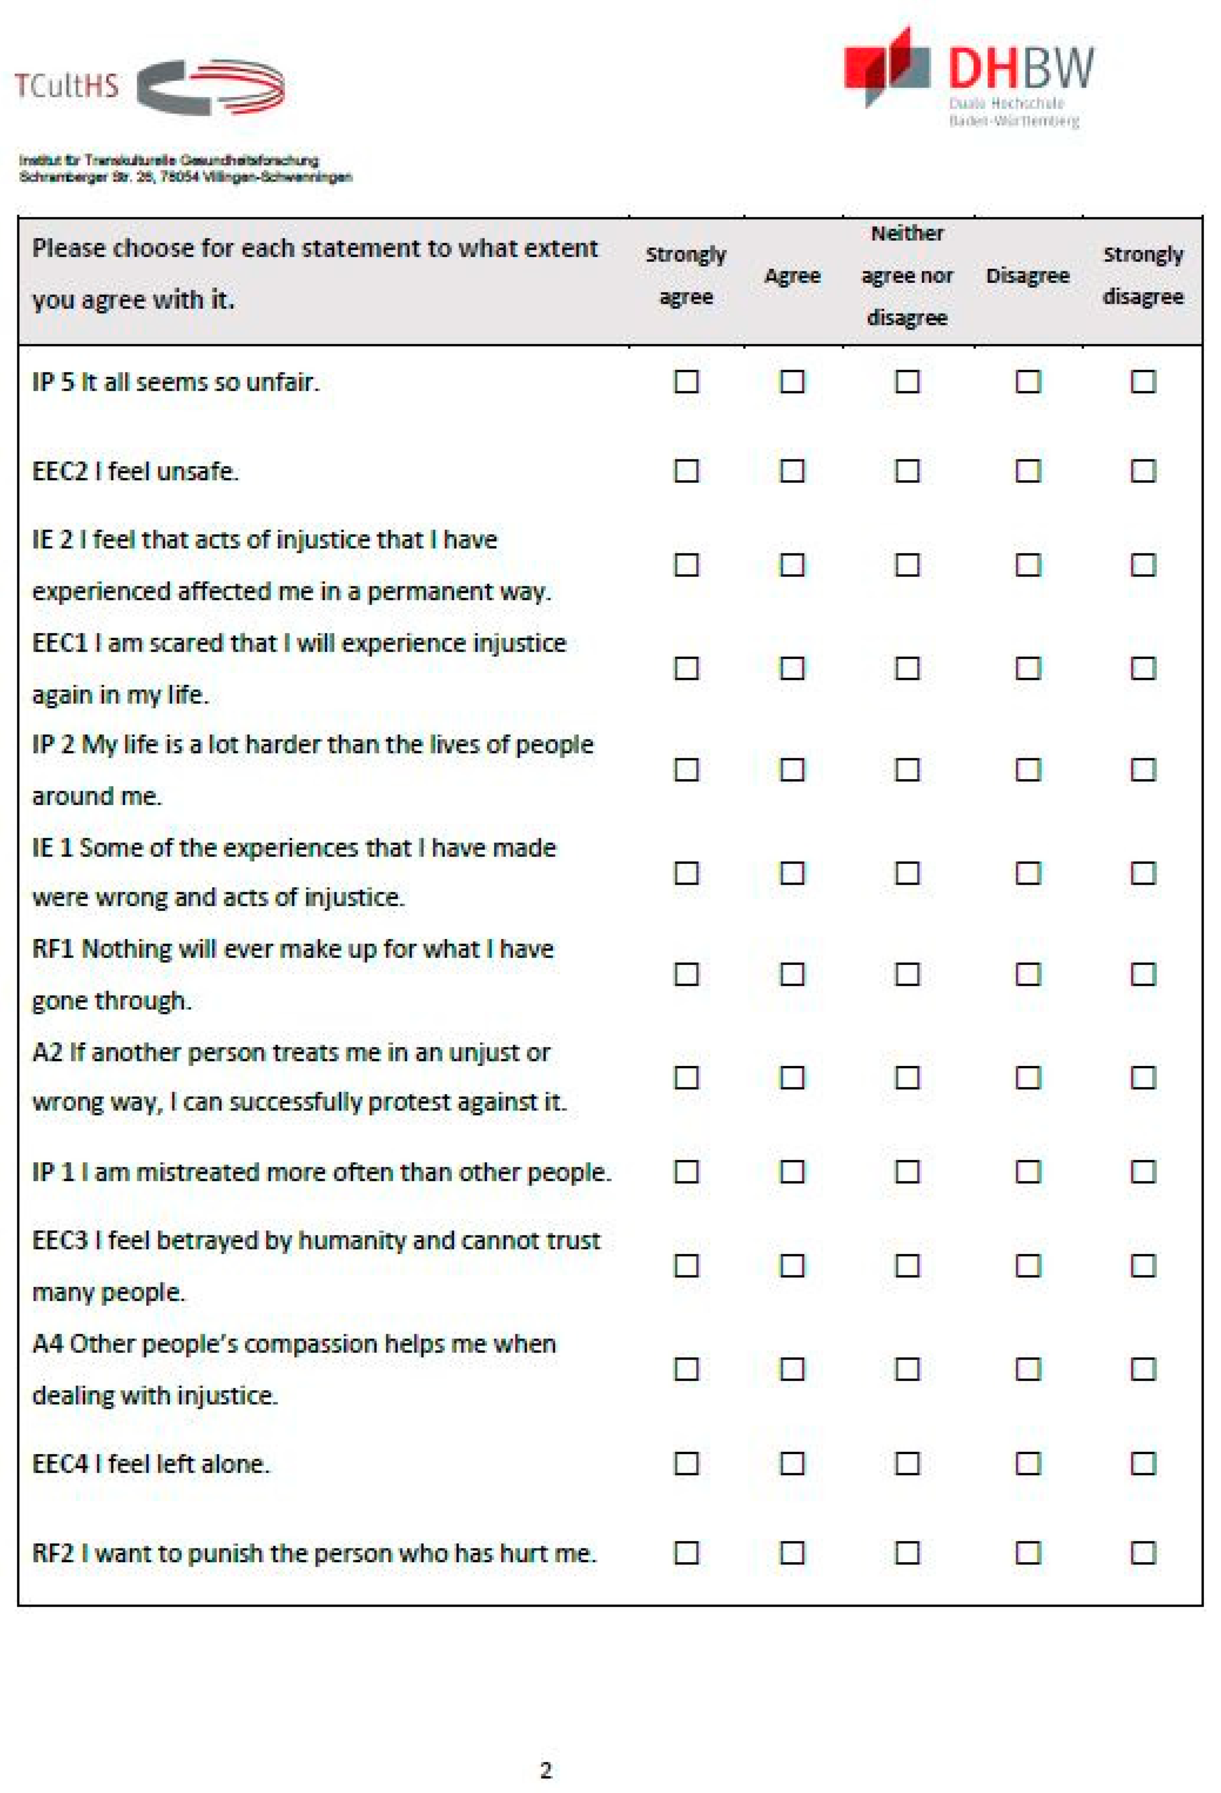The height and width of the screenshot is (1793, 1221).
Task: Click the page number 2
Action: click(x=545, y=1769)
